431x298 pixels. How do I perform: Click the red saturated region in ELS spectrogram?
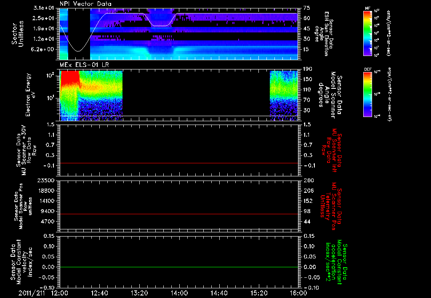click(x=69, y=78)
